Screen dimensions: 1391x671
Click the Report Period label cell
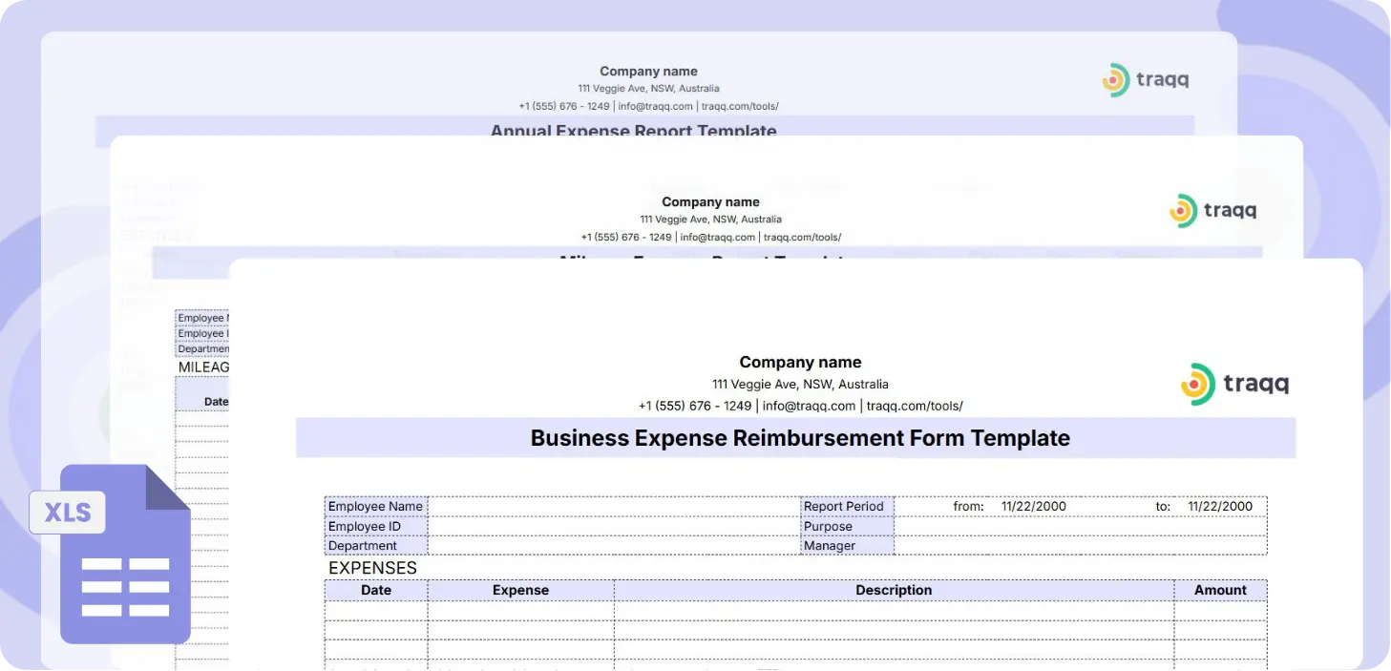(847, 506)
